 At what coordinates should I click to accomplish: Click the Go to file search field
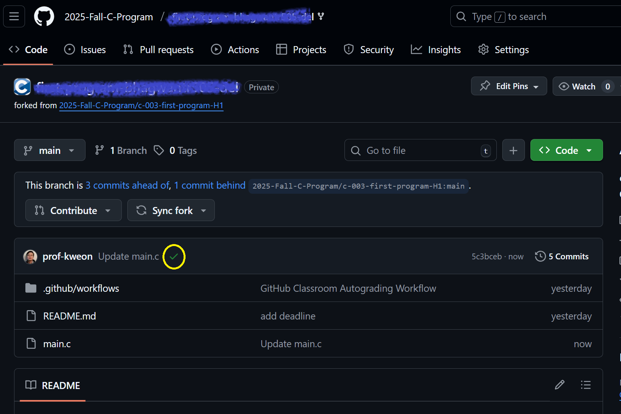point(420,150)
